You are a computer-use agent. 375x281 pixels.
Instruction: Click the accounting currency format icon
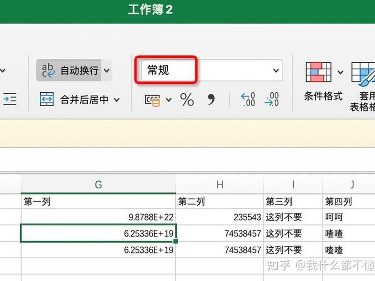point(152,100)
